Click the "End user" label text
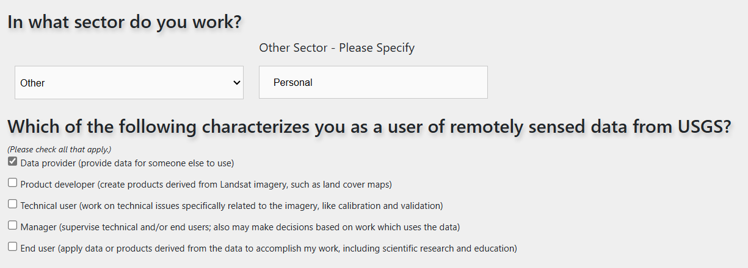 pos(38,249)
